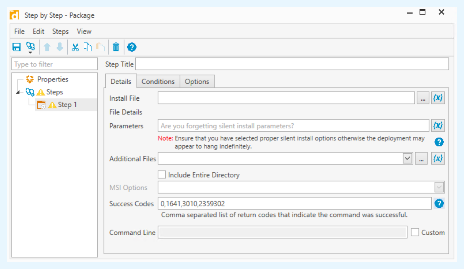The image size is (464, 269).
Task: Open help icon beside Success Codes
Action: click(439, 204)
